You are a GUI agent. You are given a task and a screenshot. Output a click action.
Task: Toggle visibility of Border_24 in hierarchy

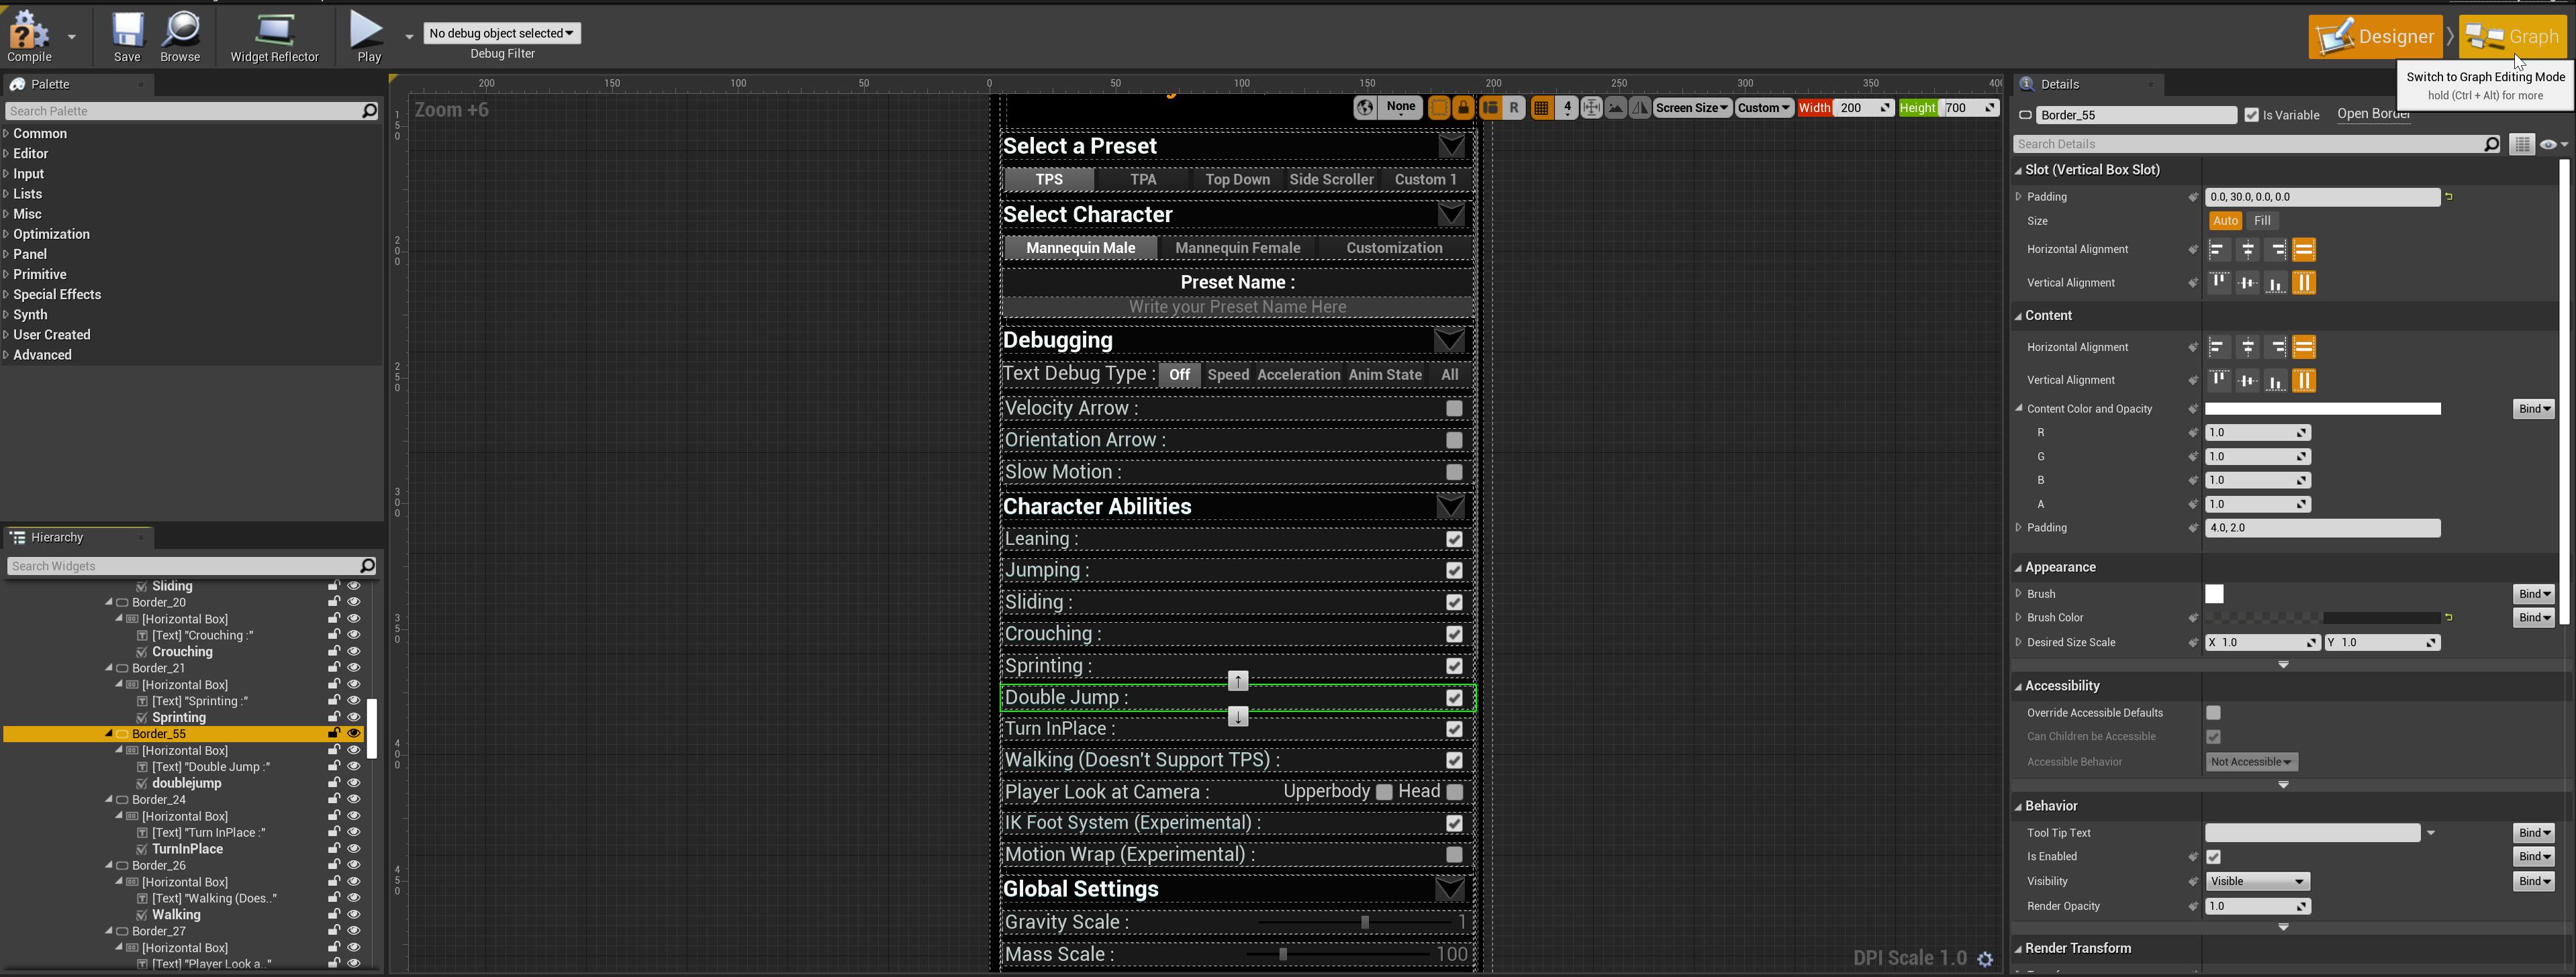[x=353, y=799]
